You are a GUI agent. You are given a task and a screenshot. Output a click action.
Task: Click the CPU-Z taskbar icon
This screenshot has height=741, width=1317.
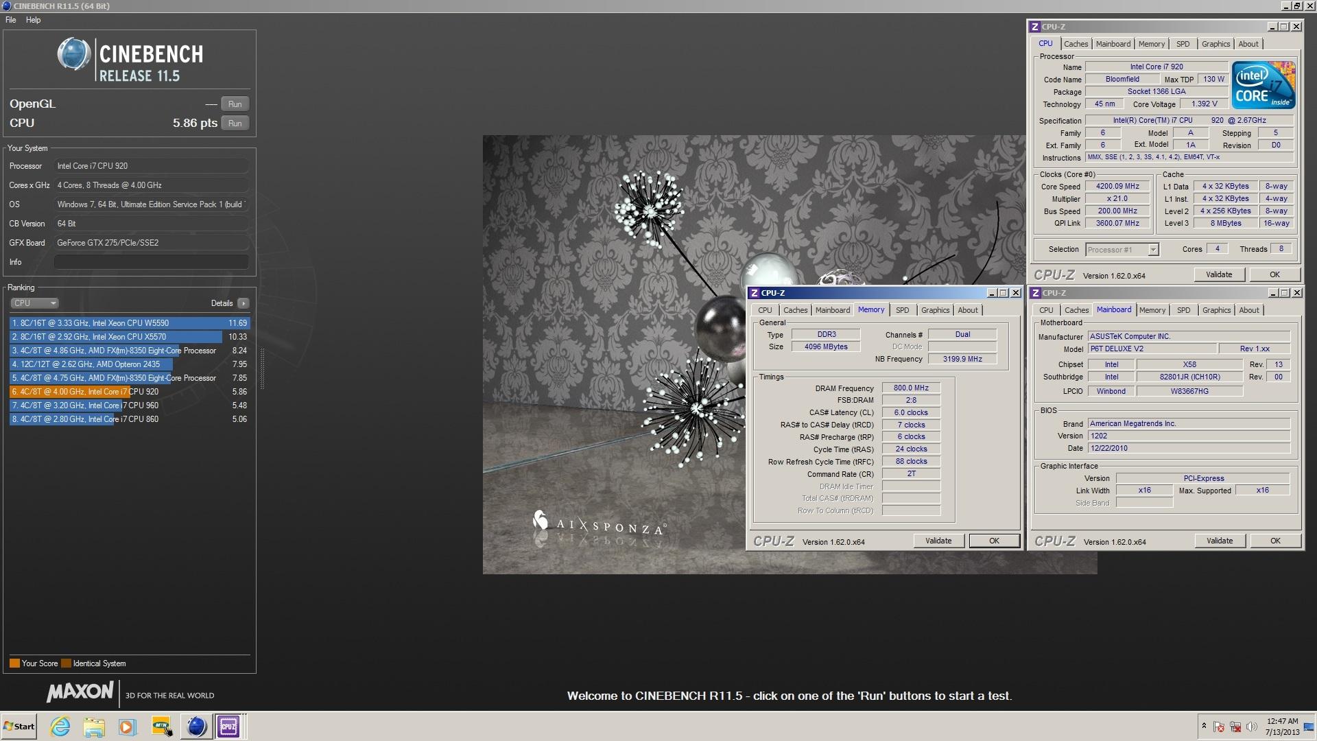point(228,727)
